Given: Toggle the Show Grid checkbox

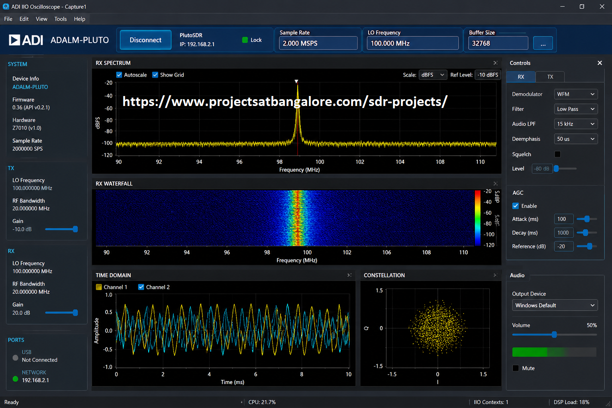Looking at the screenshot, I should [155, 75].
